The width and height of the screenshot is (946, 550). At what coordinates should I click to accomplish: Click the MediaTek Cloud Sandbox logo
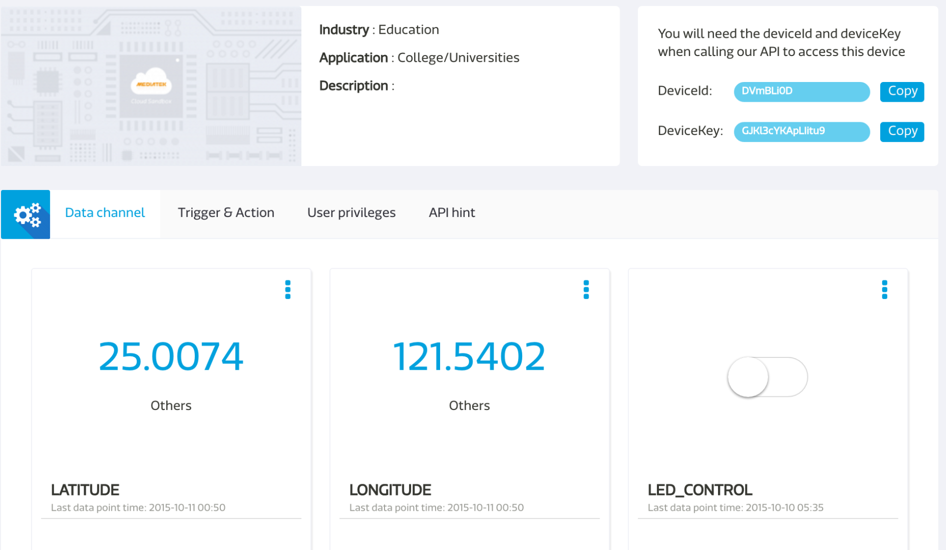pos(151,87)
